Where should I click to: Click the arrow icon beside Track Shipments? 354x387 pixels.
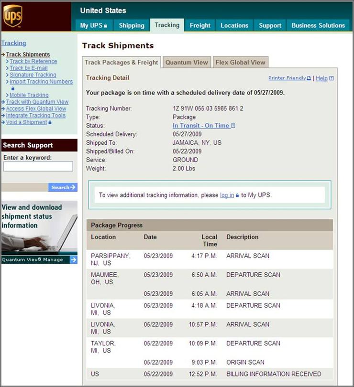tap(3, 54)
